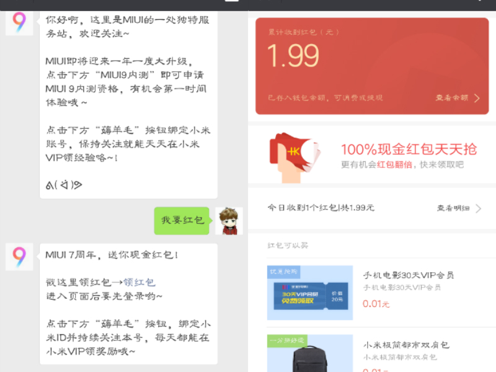Tap '今日收到1个红包|共1.99元' summary text

click(x=321, y=208)
